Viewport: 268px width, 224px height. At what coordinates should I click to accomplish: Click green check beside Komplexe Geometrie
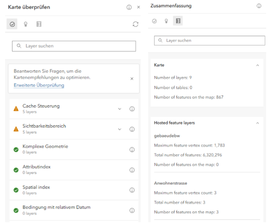[16, 150]
